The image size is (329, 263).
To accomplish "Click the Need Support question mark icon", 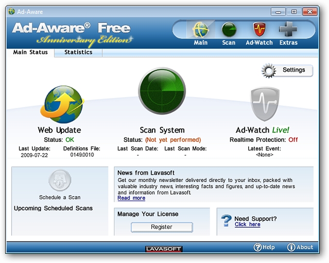I will pos(226,220).
